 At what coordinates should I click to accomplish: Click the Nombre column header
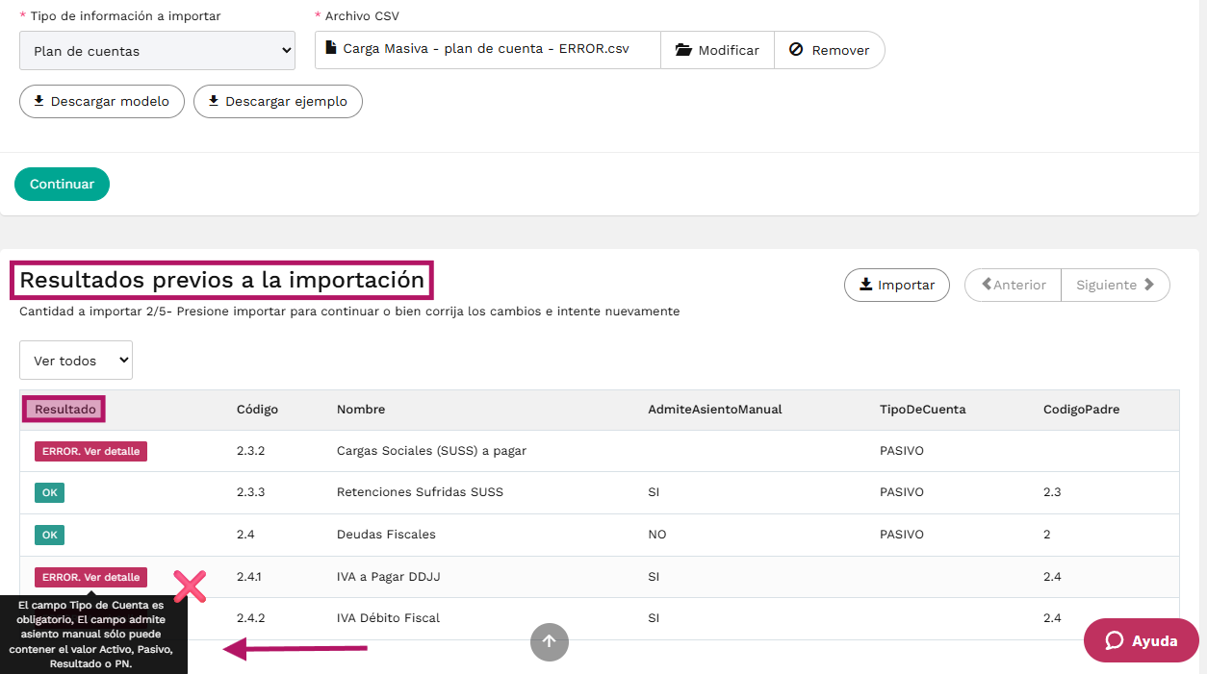(361, 410)
